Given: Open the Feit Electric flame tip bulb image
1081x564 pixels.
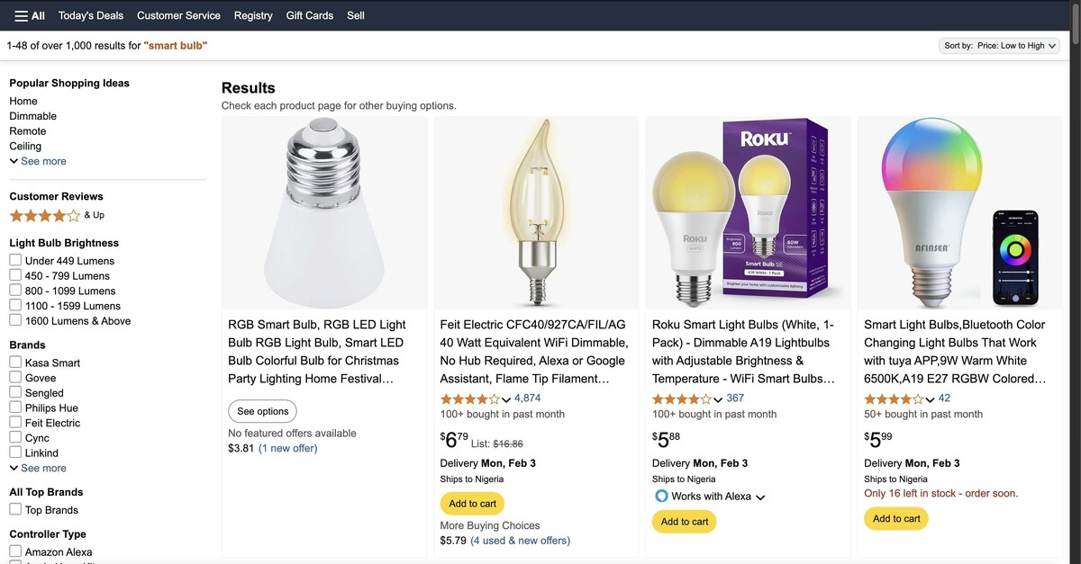Looking at the screenshot, I should coord(536,213).
